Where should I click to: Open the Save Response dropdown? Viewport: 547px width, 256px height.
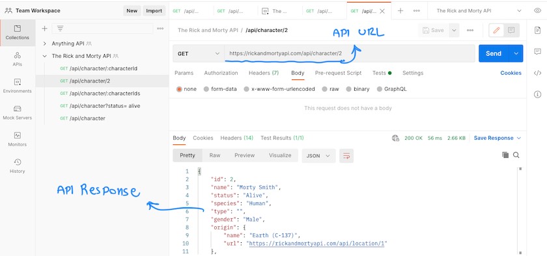point(497,138)
